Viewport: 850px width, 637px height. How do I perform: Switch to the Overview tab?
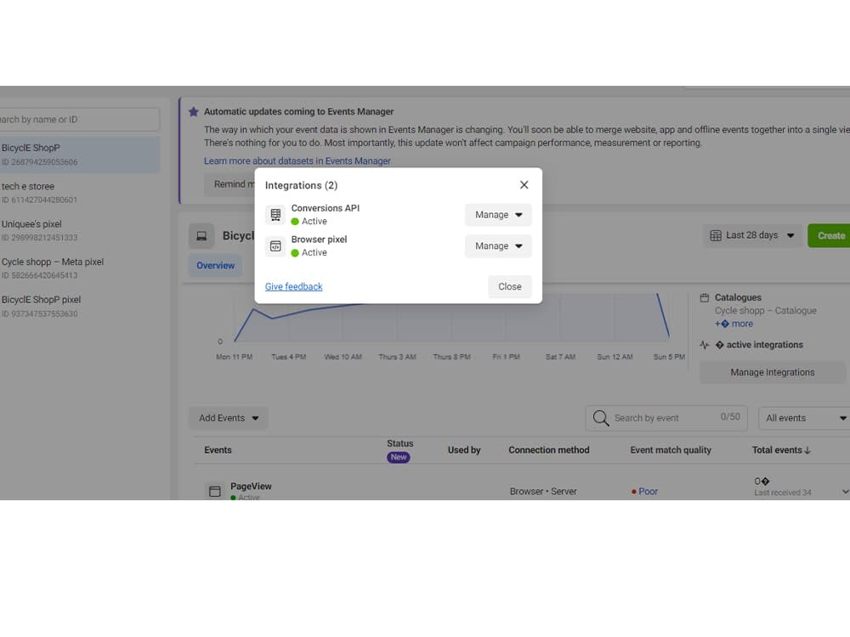215,265
